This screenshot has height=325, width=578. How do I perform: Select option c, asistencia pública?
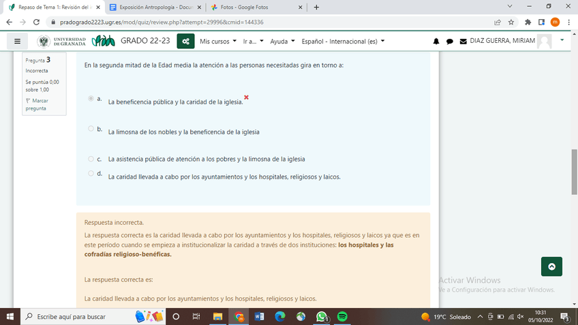click(x=91, y=159)
